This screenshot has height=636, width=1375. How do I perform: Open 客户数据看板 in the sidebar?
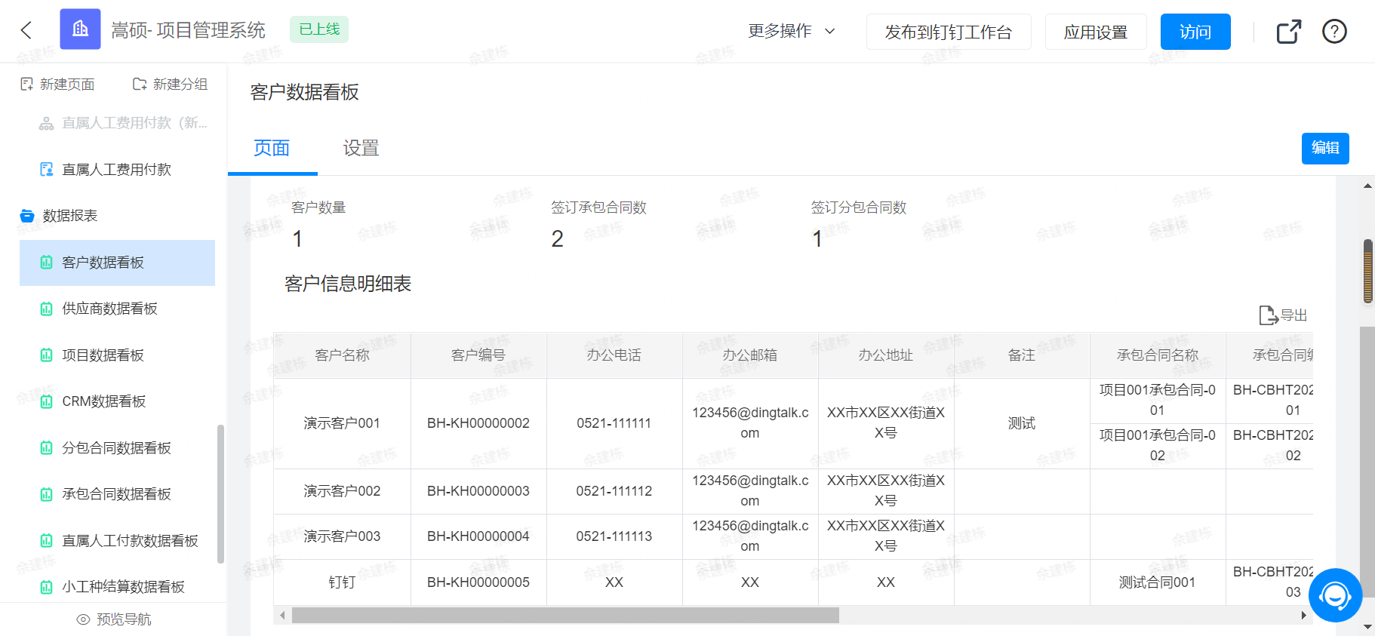click(117, 263)
